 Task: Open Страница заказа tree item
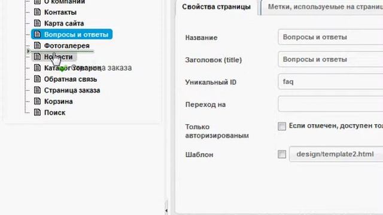[72, 90]
